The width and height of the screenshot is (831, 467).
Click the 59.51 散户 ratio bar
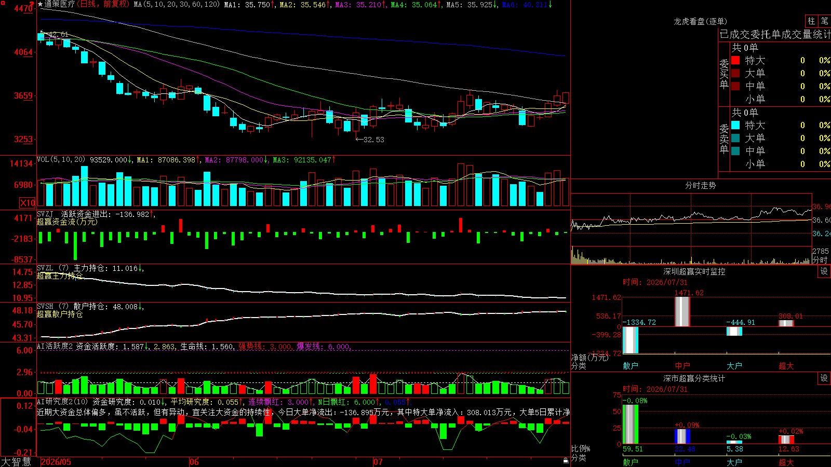pyautogui.click(x=631, y=424)
